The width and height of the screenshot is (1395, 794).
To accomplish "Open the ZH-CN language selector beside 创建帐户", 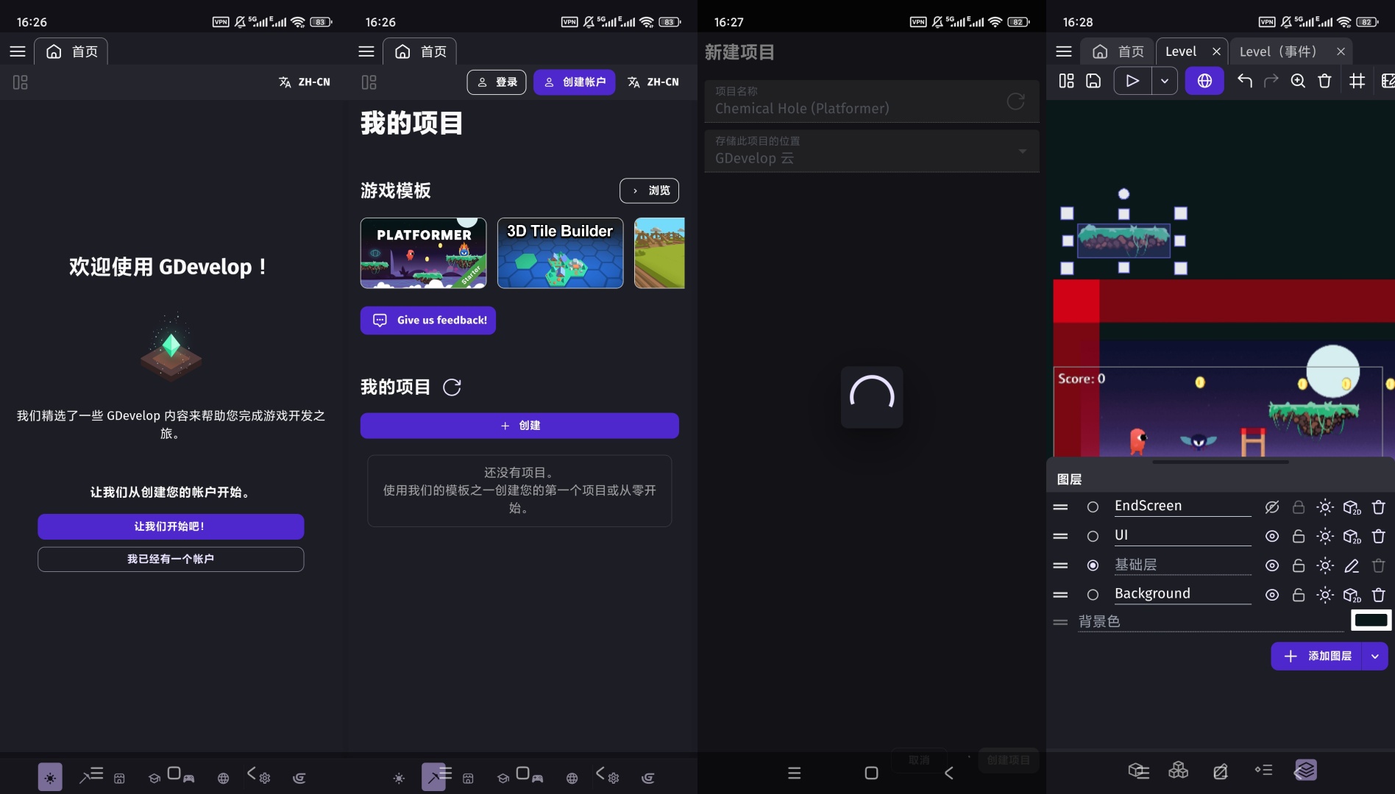I will [653, 82].
